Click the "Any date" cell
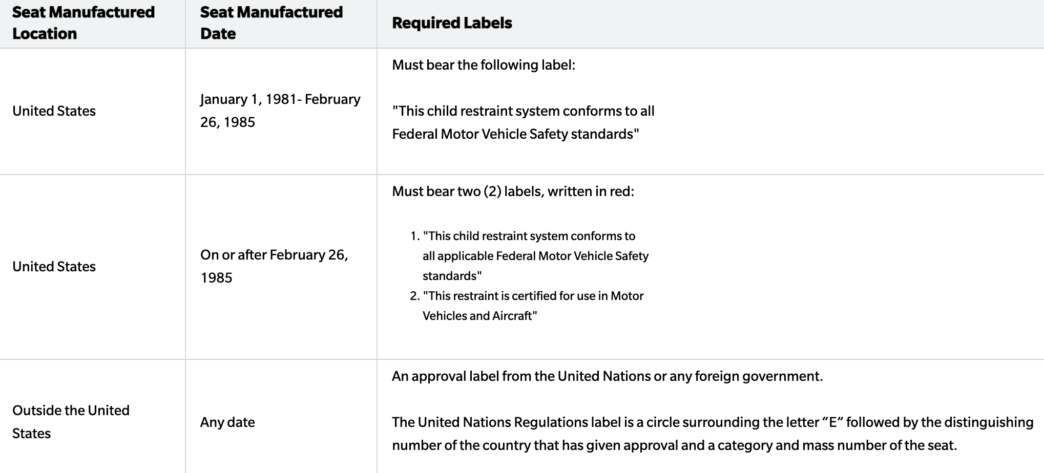The width and height of the screenshot is (1044, 473). [227, 422]
